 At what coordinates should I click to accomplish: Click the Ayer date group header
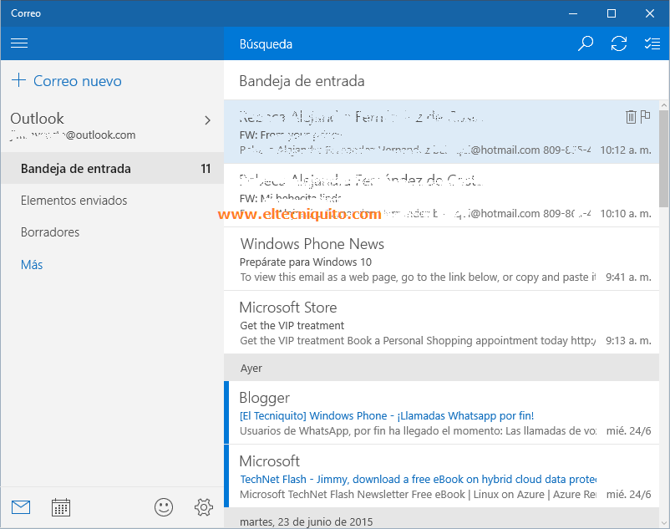[x=441, y=368]
